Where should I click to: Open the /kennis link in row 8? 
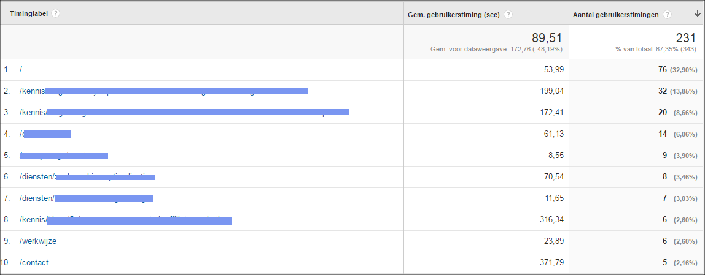125,220
